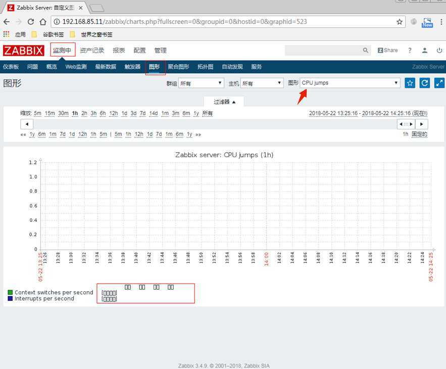Go to 自动发现 submenu
This screenshot has height=369, width=446.
coord(232,67)
